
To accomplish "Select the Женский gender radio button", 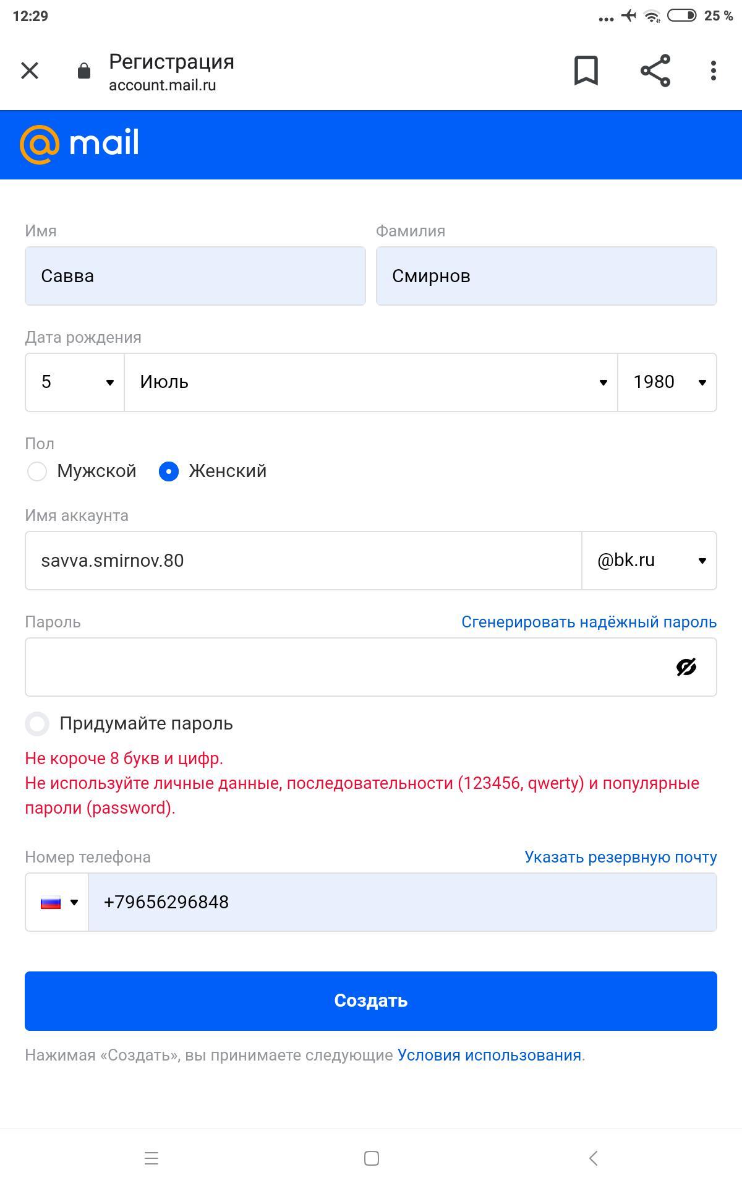I will pos(169,471).
